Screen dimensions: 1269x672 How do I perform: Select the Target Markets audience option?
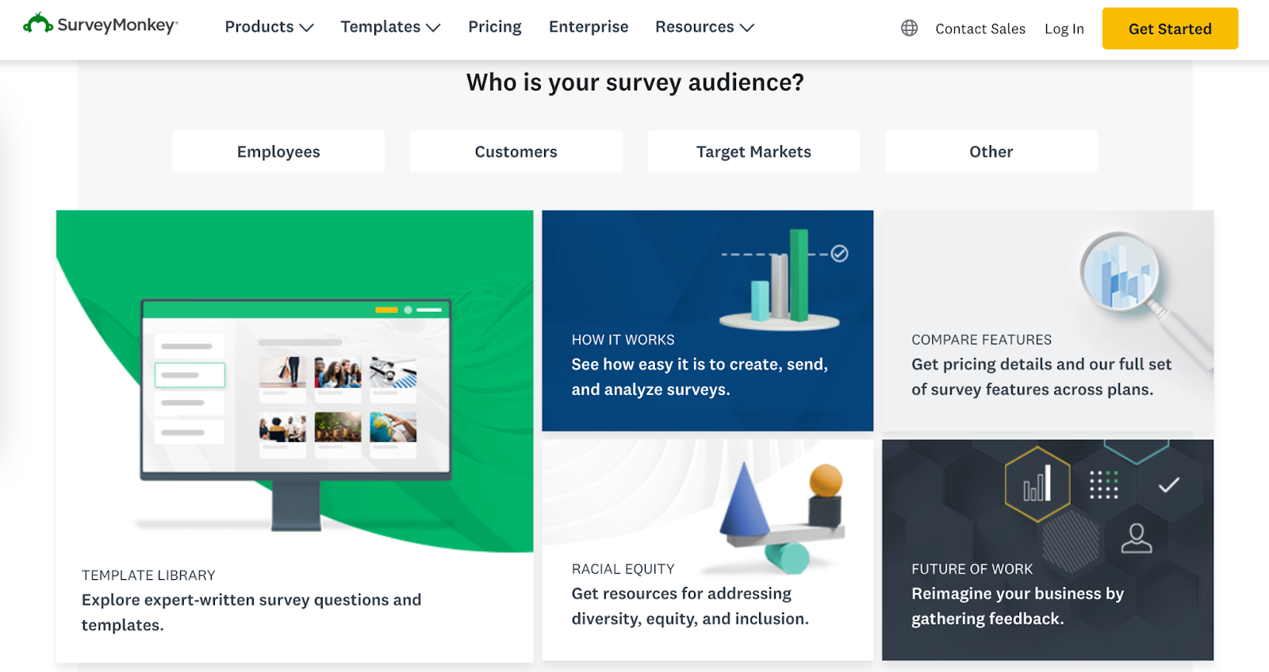click(753, 152)
